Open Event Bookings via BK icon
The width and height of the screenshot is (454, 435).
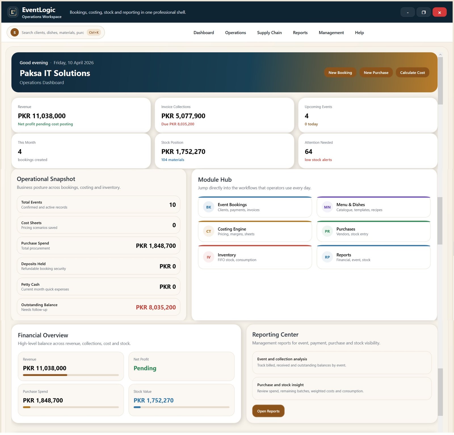(x=209, y=207)
